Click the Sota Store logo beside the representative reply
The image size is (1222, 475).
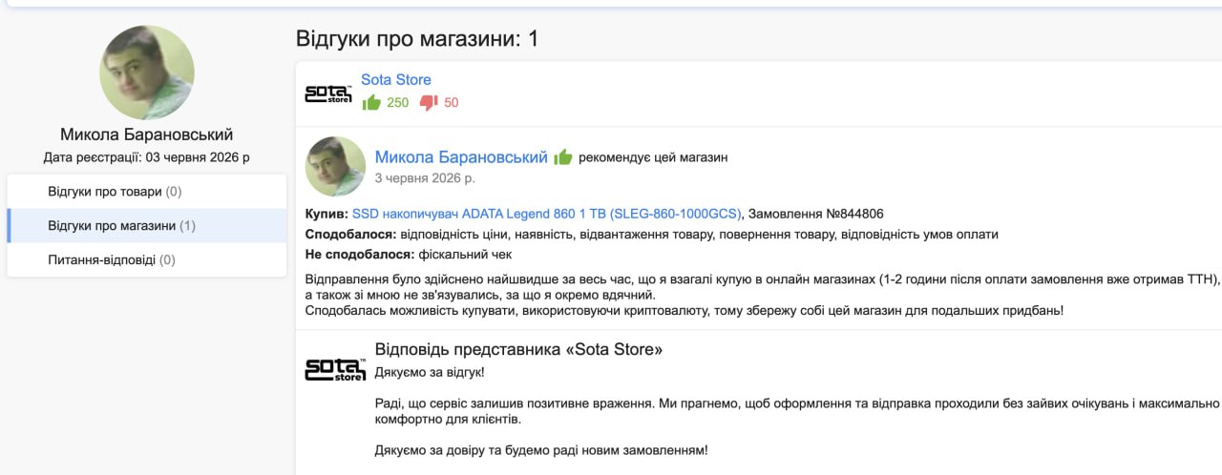point(335,370)
